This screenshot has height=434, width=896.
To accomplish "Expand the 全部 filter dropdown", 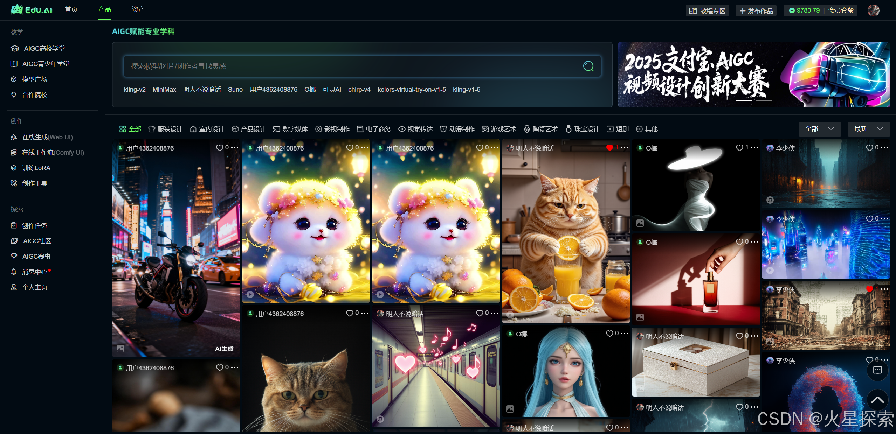I will (x=819, y=129).
